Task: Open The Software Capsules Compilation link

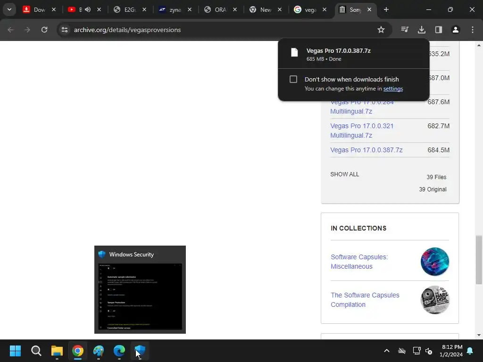Action: tap(365, 300)
